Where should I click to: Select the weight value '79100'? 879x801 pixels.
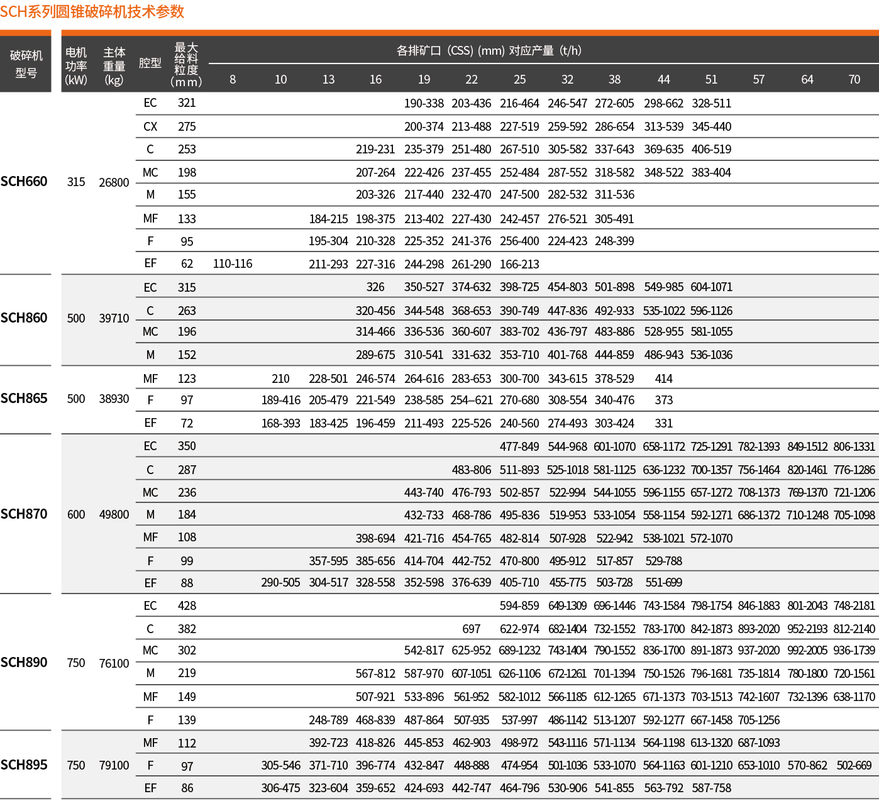click(x=114, y=766)
